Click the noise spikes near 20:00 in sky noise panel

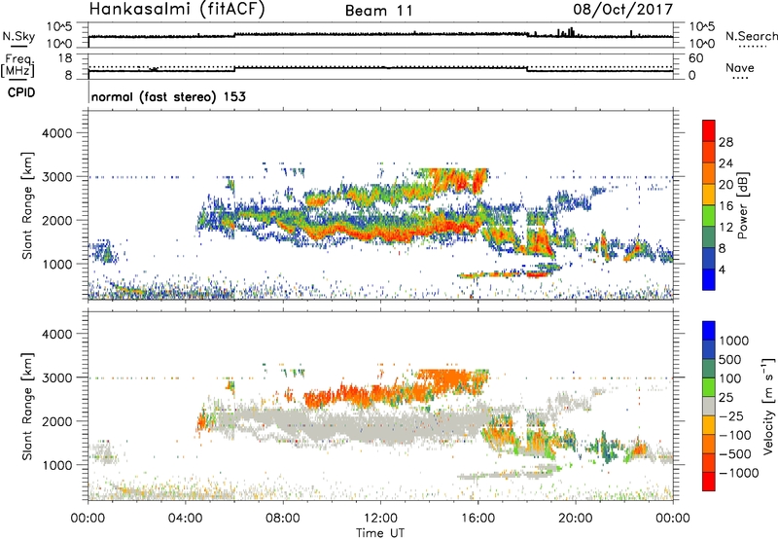(566, 32)
